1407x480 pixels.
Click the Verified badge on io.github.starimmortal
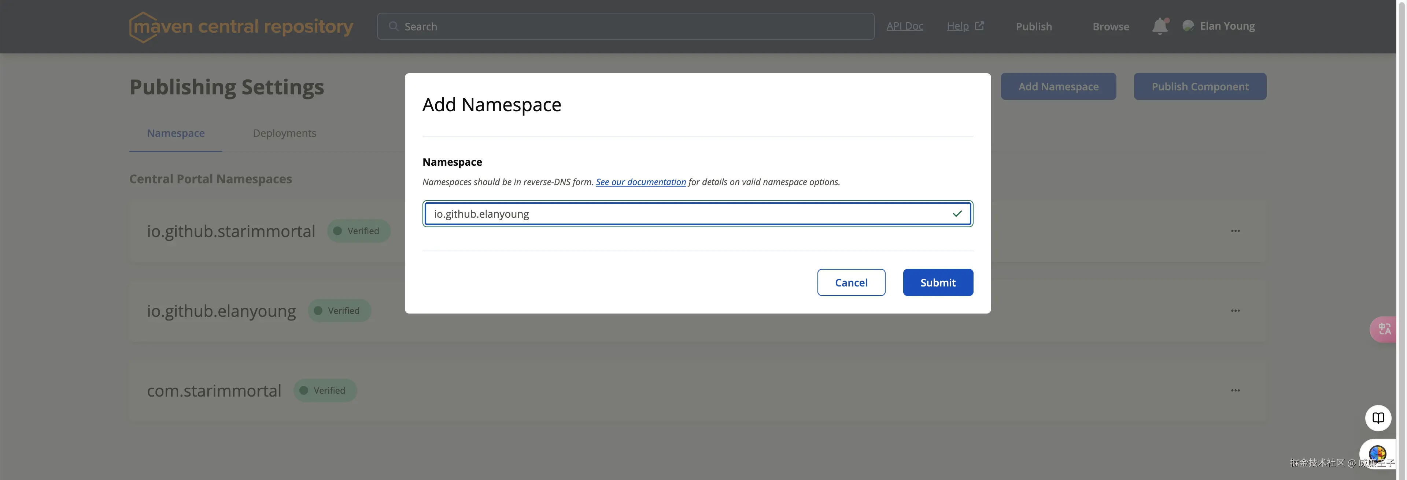pos(358,231)
